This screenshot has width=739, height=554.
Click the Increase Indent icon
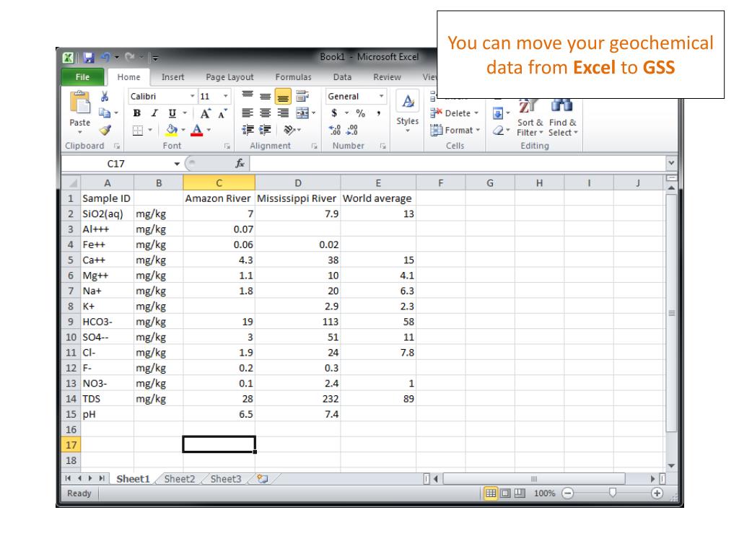point(266,130)
